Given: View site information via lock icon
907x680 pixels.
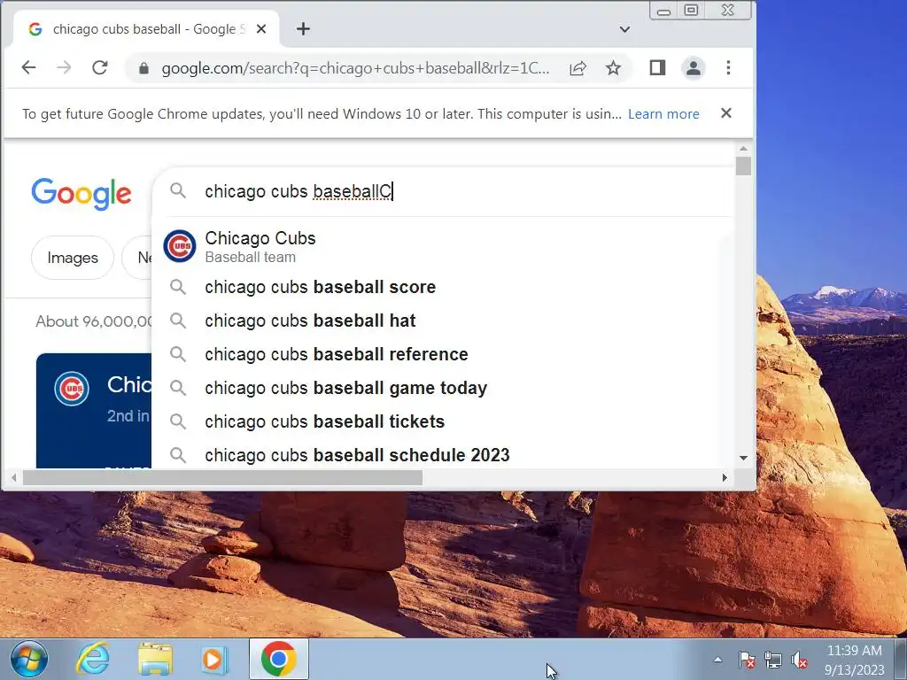Looking at the screenshot, I should pyautogui.click(x=144, y=68).
